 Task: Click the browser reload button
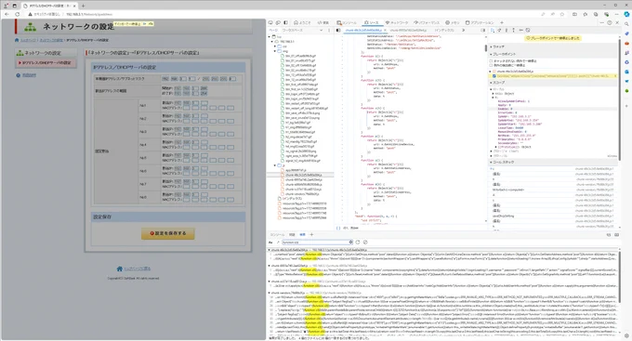coord(17,14)
